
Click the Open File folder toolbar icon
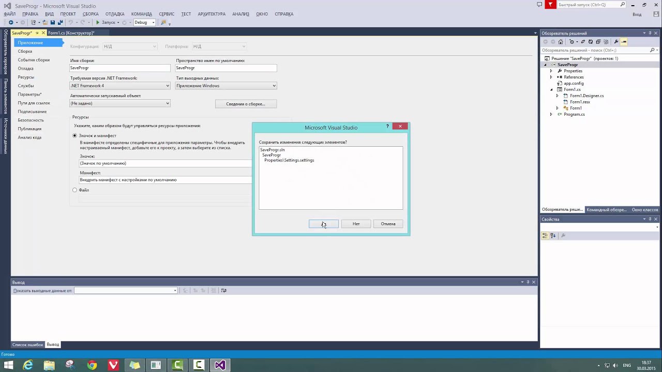coord(45,22)
